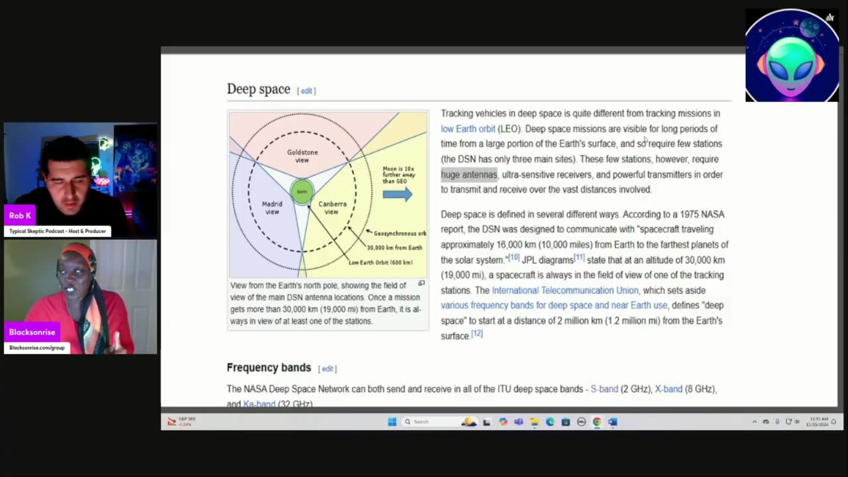
Task: Click the alien avatar logo
Action: pyautogui.click(x=792, y=55)
